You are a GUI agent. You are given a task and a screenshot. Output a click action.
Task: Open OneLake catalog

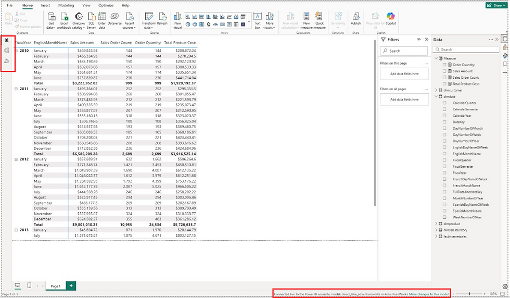79,21
